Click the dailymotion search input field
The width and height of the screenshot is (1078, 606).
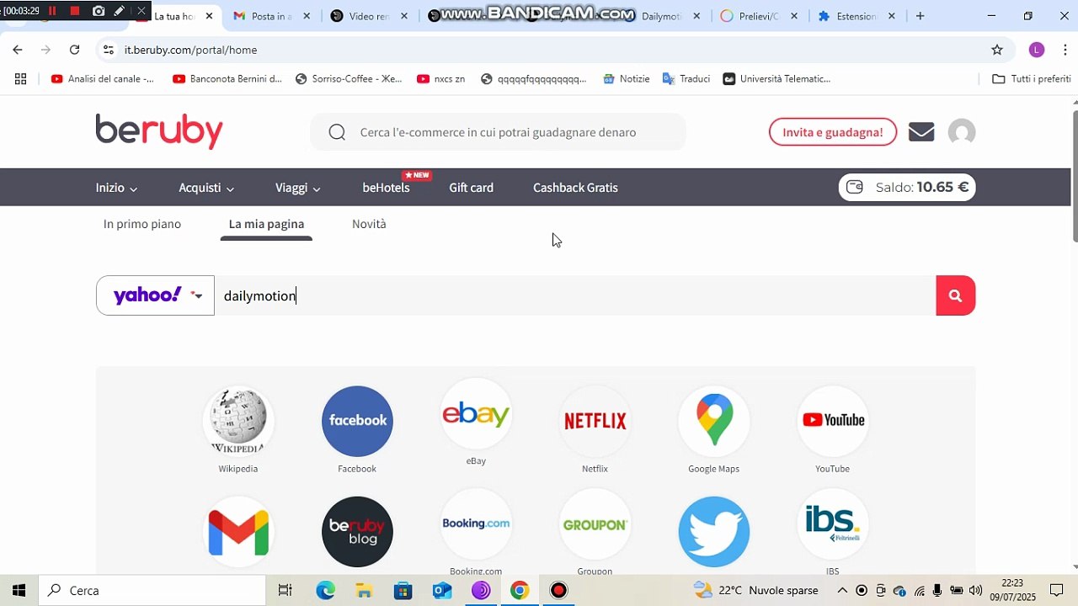[x=575, y=295]
